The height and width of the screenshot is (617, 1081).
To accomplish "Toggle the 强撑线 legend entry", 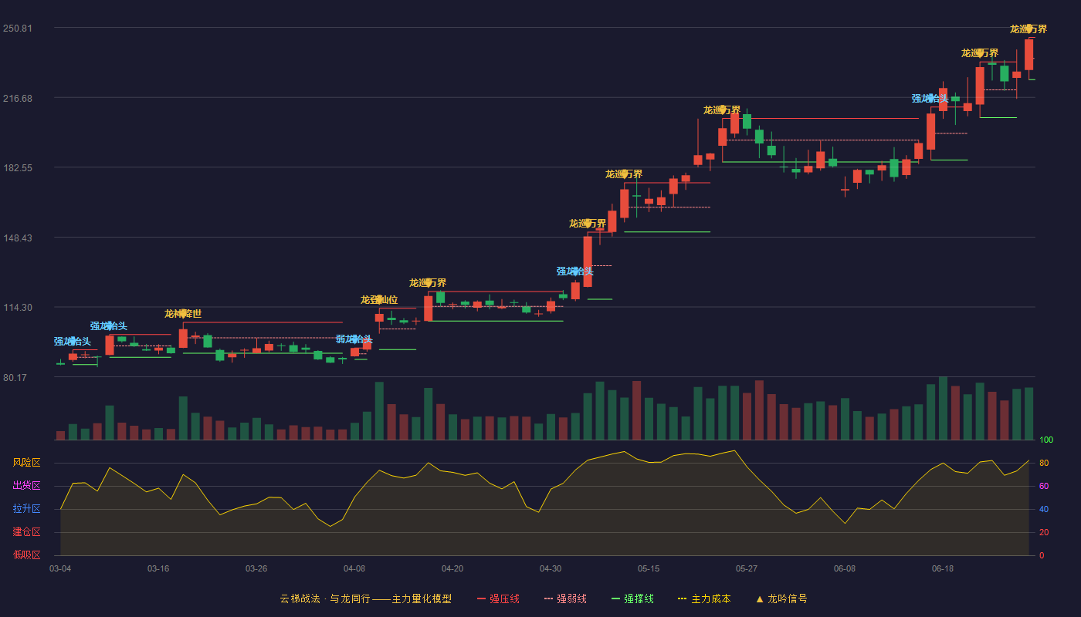I will coord(632,598).
